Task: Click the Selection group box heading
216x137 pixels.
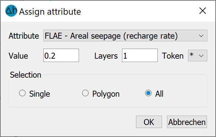Action: click(x=25, y=75)
